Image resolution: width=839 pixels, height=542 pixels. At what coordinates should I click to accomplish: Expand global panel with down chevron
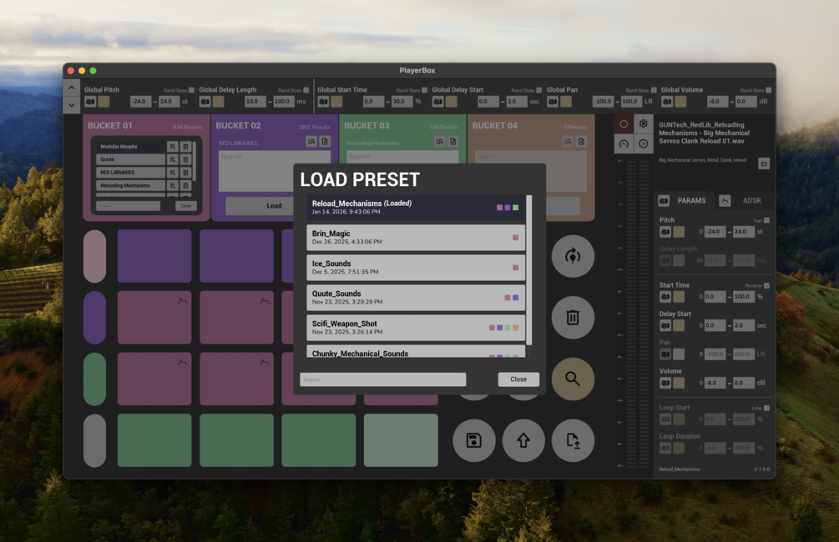pos(72,105)
